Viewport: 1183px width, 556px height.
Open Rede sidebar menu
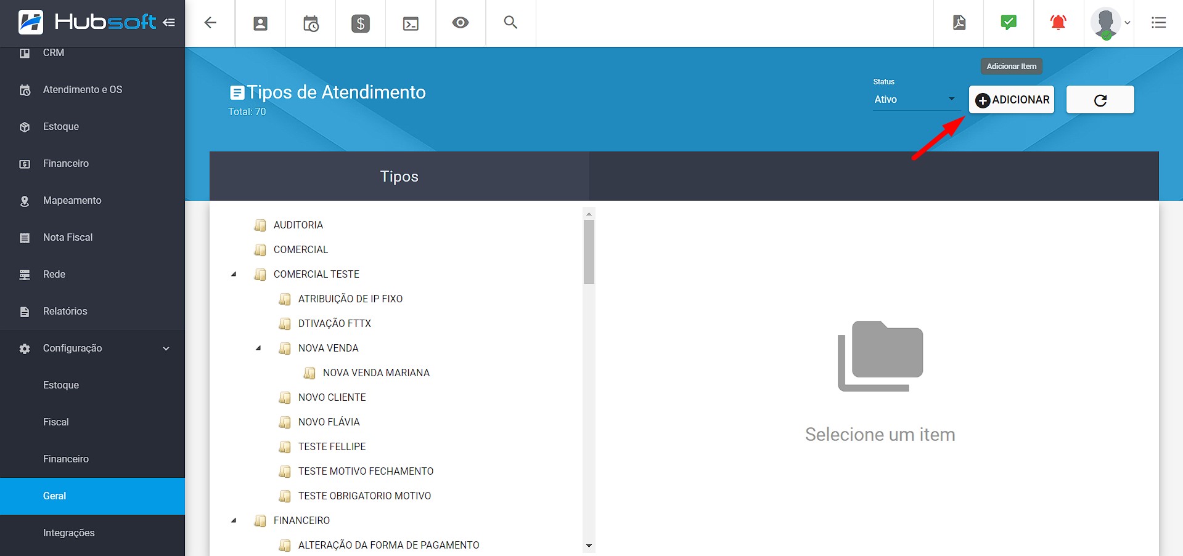92,275
